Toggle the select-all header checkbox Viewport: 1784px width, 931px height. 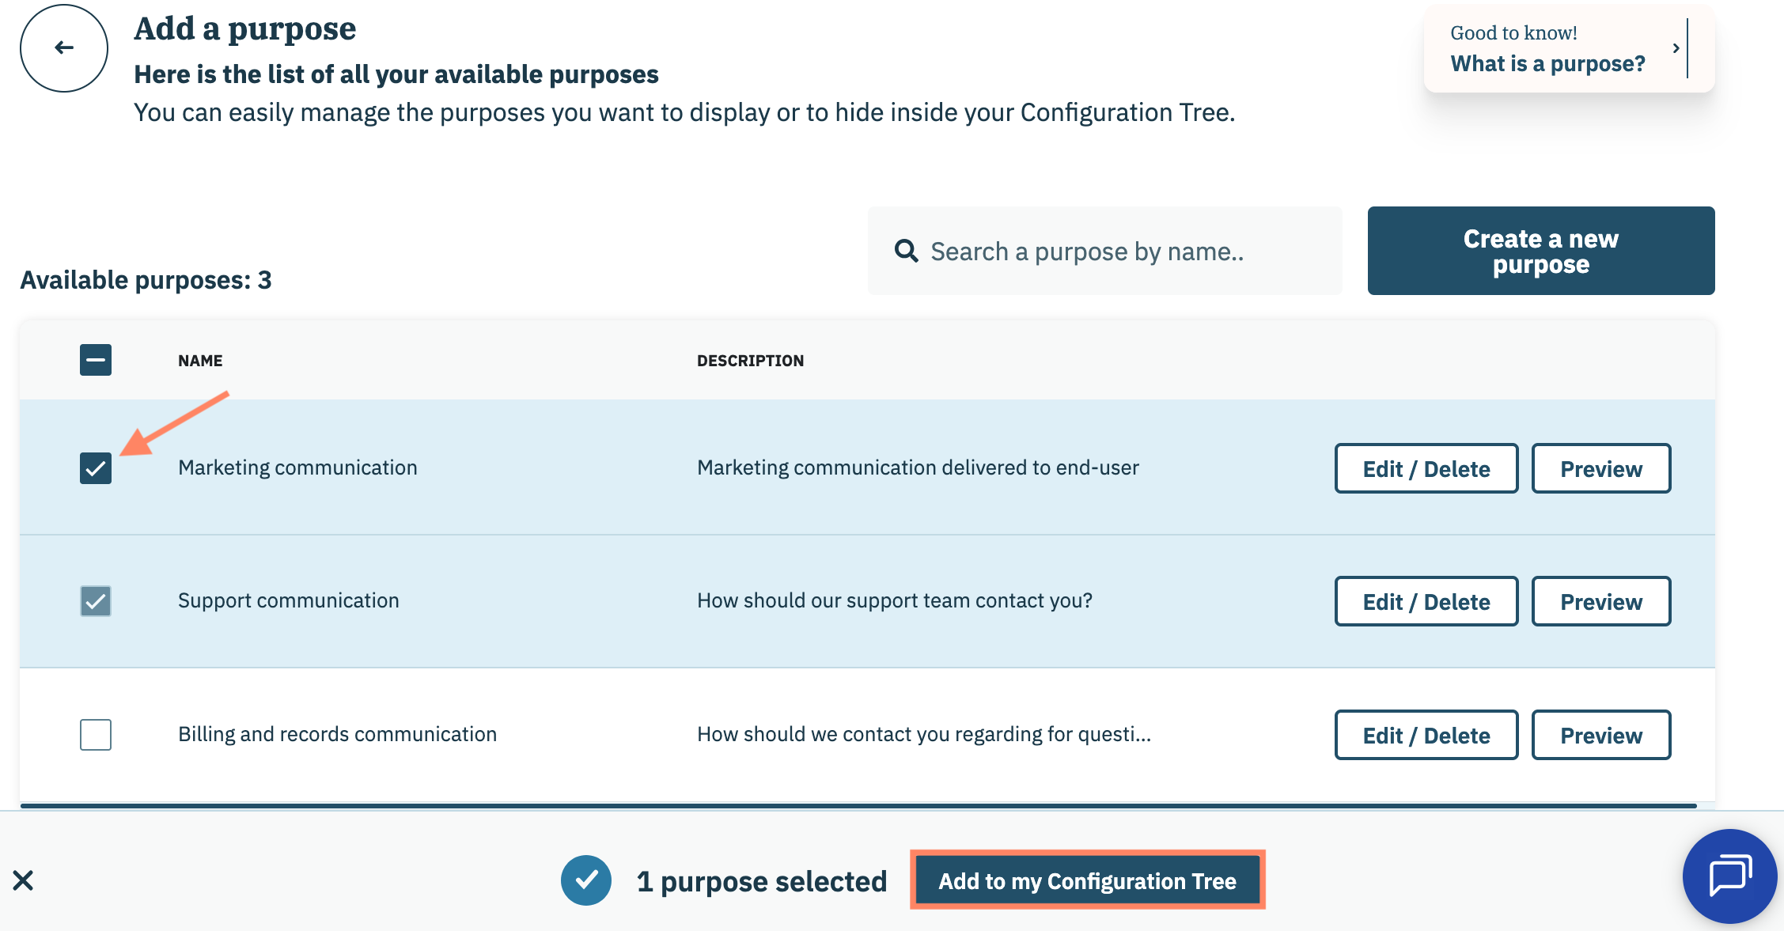(x=96, y=360)
